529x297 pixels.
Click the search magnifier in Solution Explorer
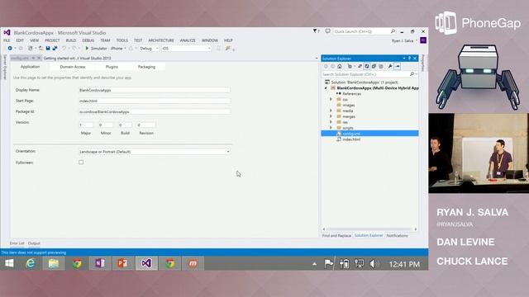[412, 74]
